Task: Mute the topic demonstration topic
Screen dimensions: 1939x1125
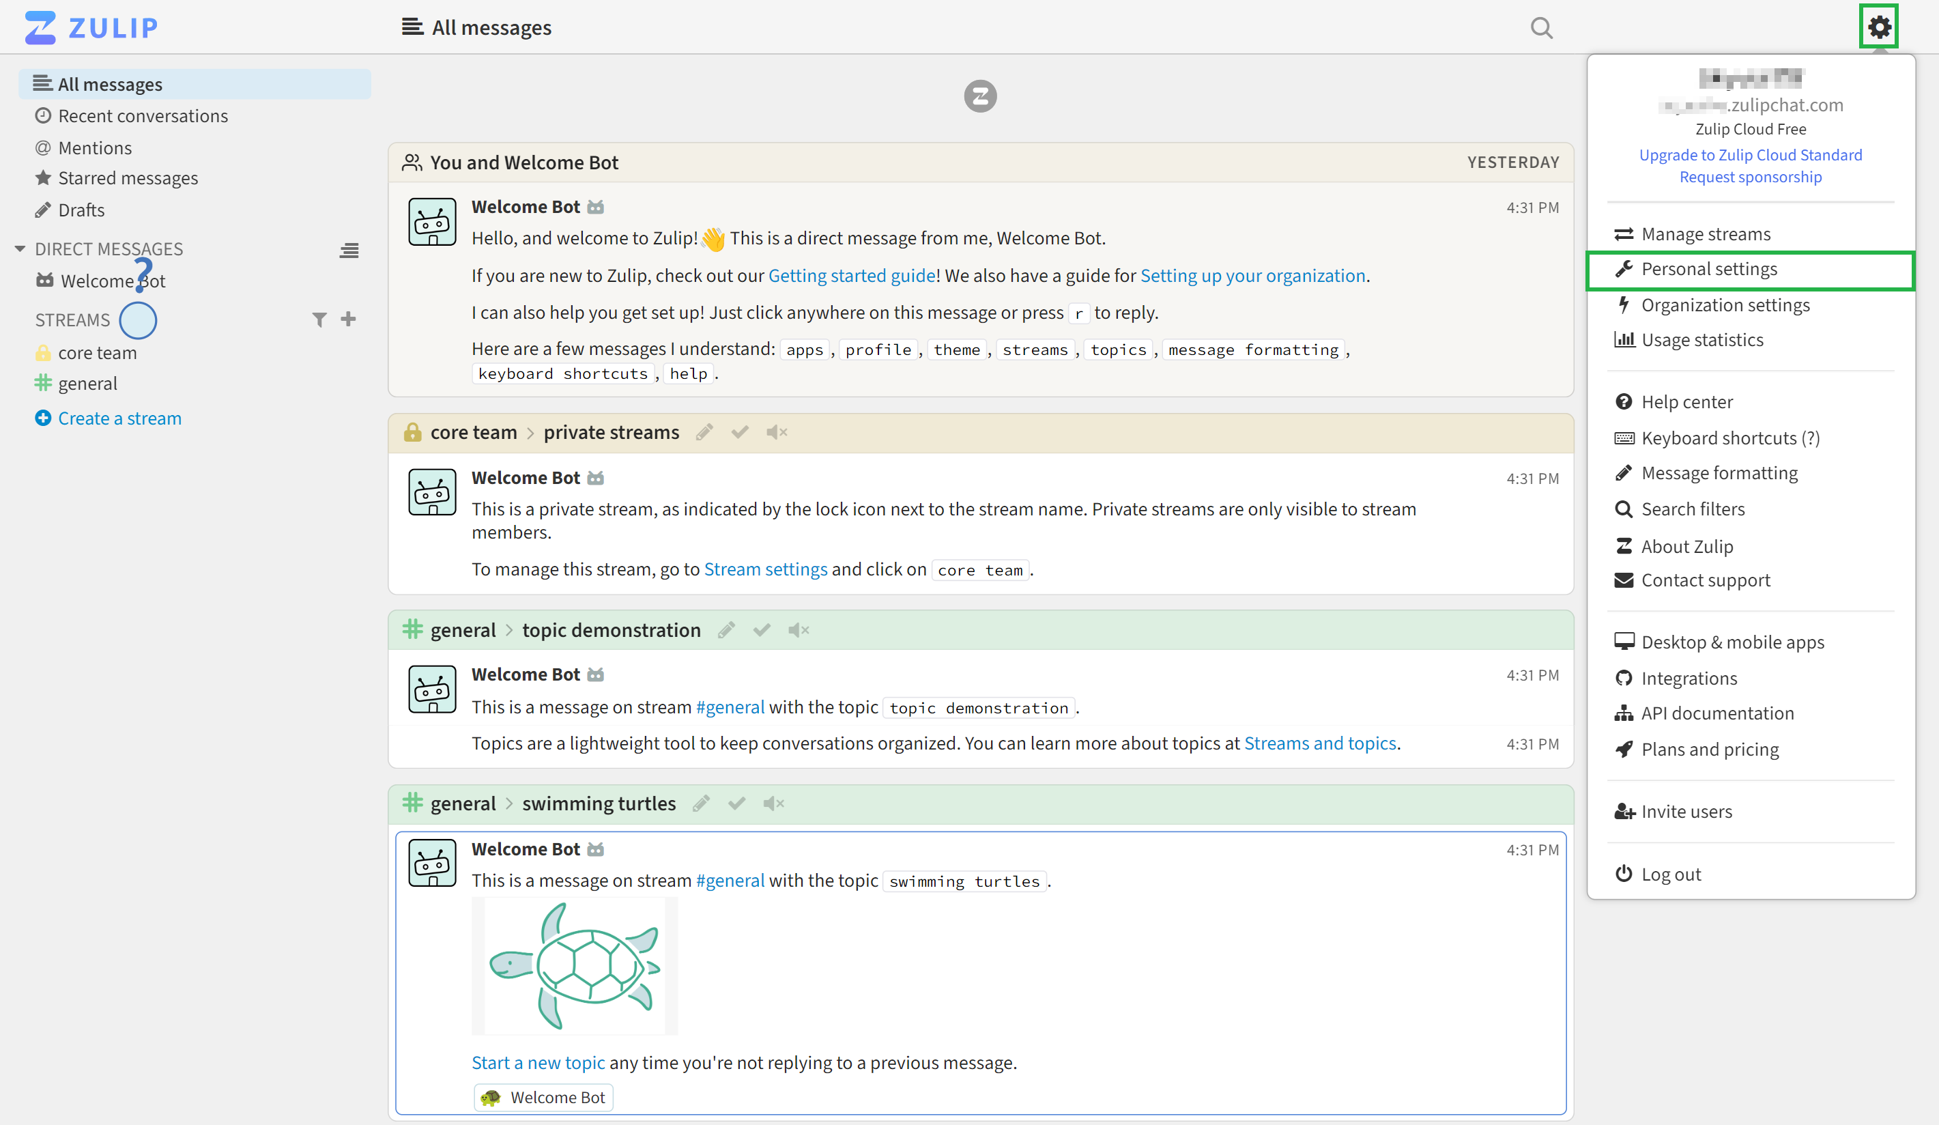Action: click(799, 630)
